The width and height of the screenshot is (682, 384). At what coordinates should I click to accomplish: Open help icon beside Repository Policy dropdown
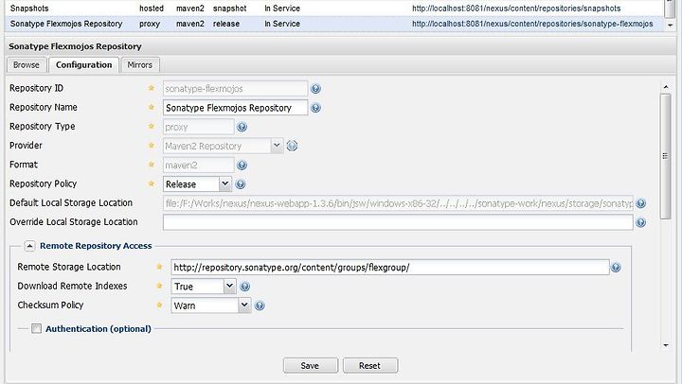point(240,184)
